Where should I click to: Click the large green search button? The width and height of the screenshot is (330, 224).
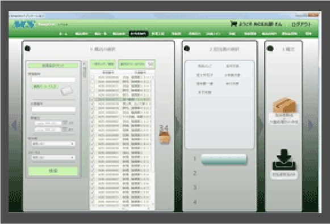[53, 171]
